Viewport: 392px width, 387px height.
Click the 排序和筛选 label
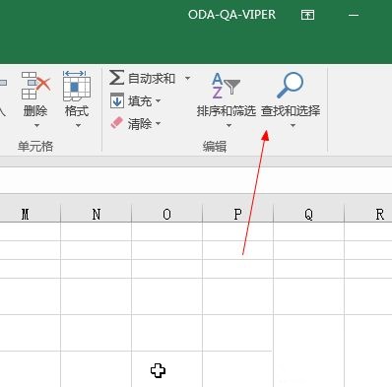227,111
